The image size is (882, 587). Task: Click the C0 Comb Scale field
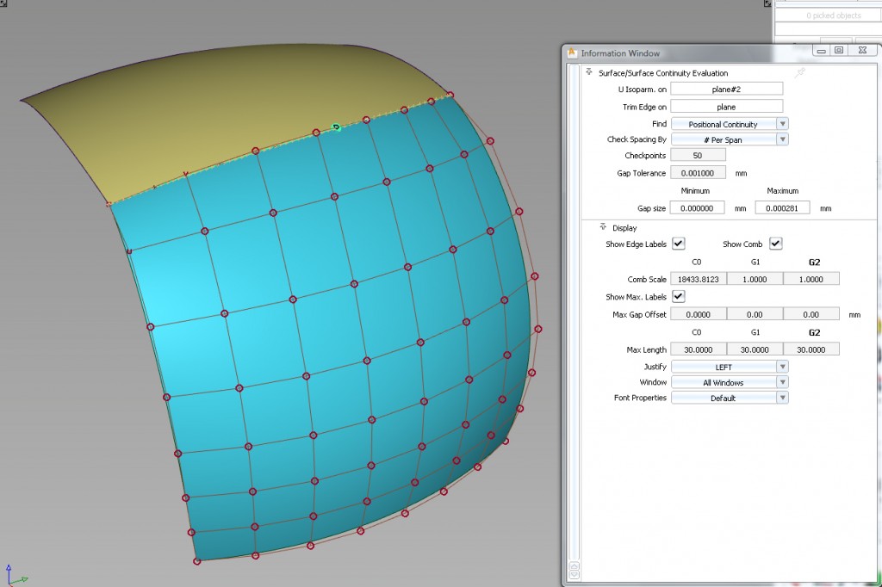coord(699,279)
